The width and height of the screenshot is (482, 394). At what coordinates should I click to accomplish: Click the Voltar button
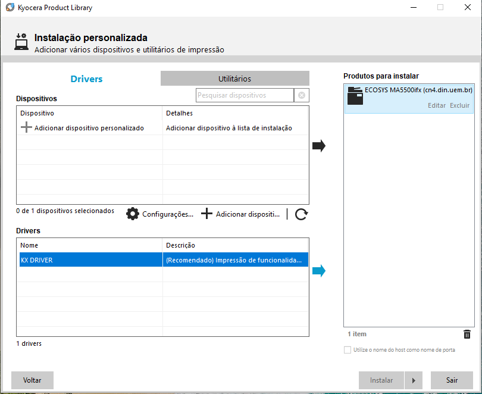(32, 380)
